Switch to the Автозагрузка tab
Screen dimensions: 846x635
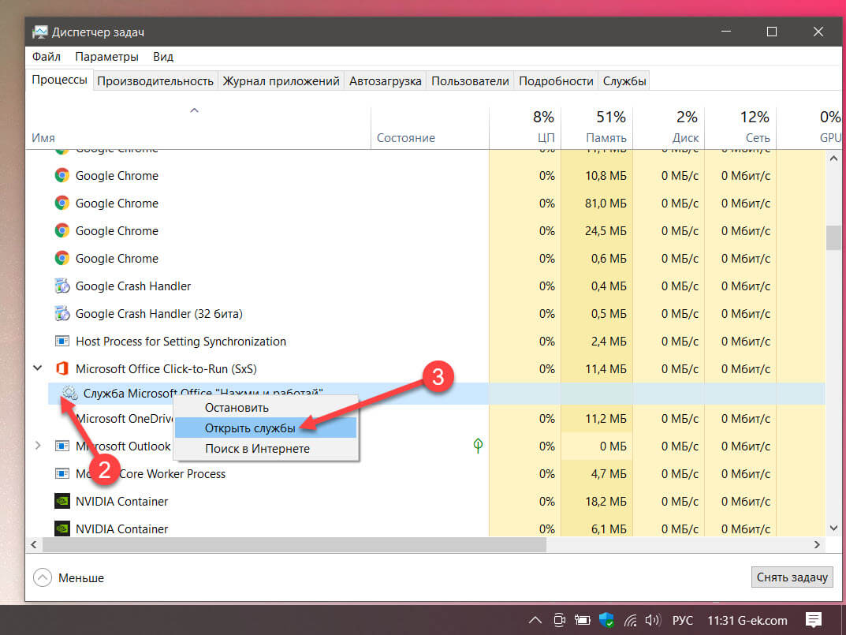coord(386,81)
